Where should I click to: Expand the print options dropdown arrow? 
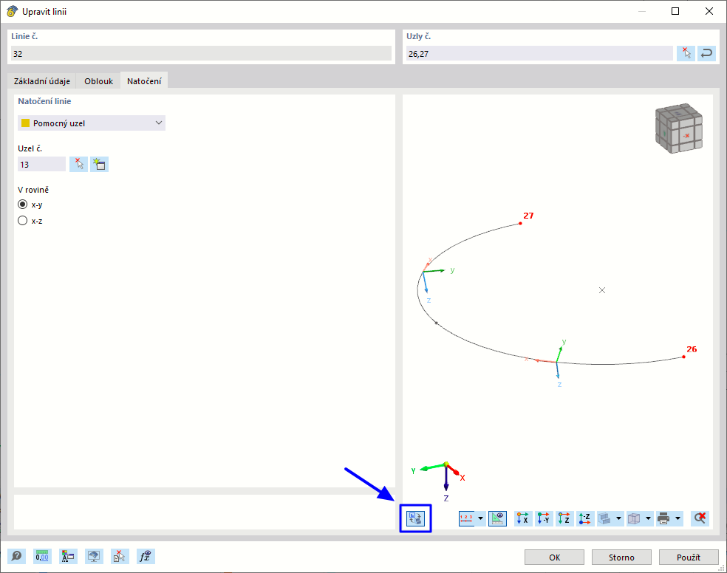pos(677,518)
